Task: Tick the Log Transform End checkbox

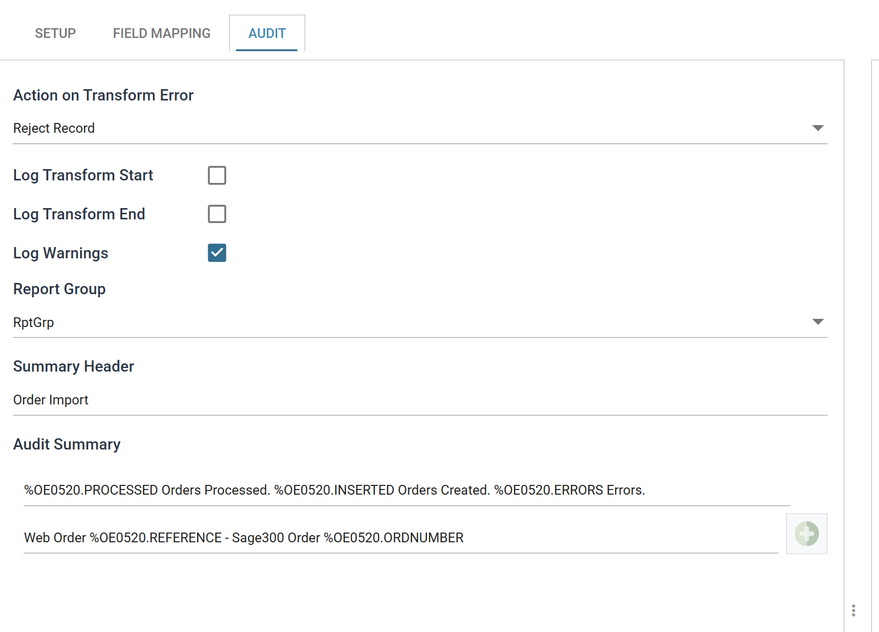Action: click(217, 214)
